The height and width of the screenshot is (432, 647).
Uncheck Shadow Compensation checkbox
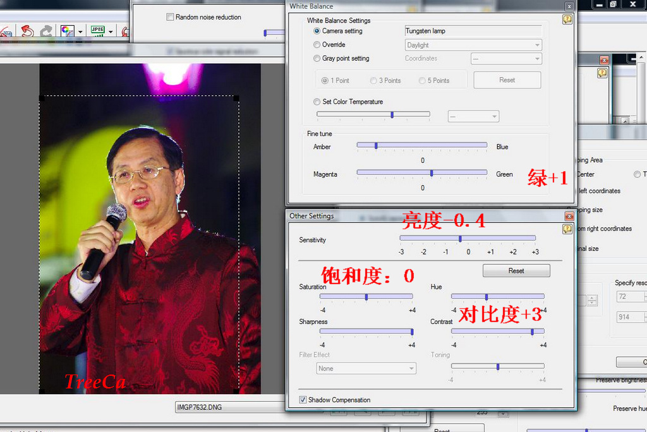click(303, 400)
